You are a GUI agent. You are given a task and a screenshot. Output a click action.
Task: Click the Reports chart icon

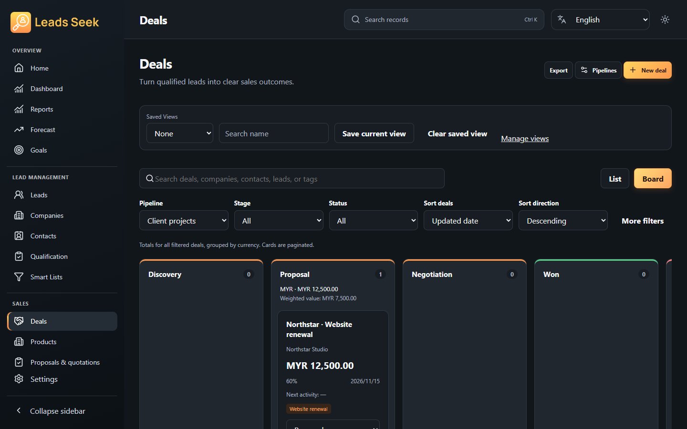click(19, 109)
